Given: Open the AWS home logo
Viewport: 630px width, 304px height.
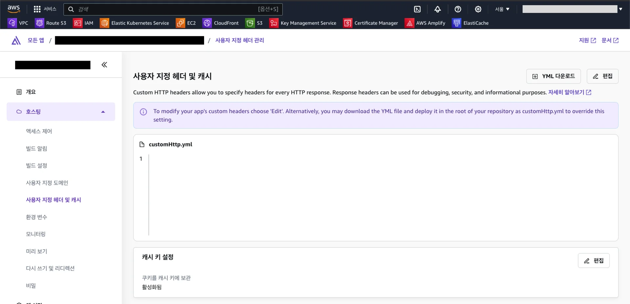Looking at the screenshot, I should 14,9.
